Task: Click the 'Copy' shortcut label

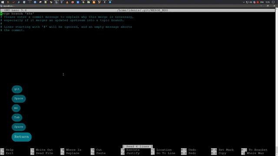Action: click(x=222, y=153)
